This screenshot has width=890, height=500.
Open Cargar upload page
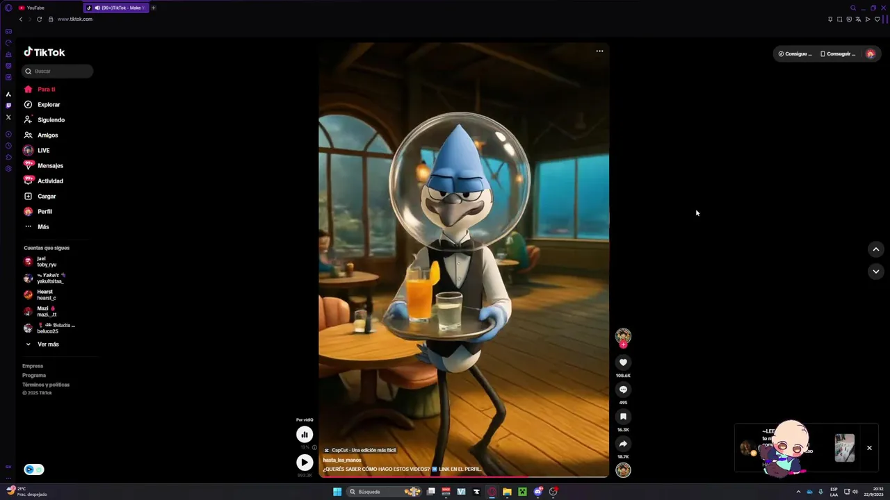(40, 197)
